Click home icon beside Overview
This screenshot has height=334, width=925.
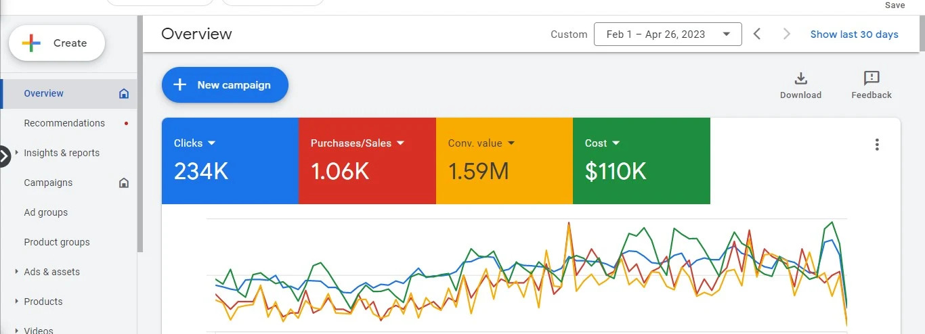pyautogui.click(x=124, y=93)
